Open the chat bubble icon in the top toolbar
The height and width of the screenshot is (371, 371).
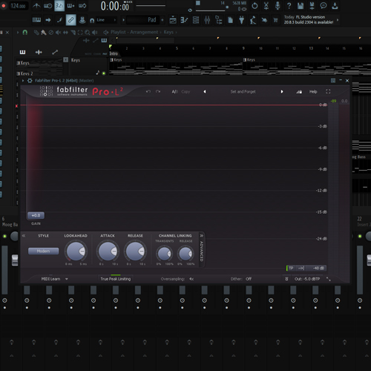pos(323,6)
